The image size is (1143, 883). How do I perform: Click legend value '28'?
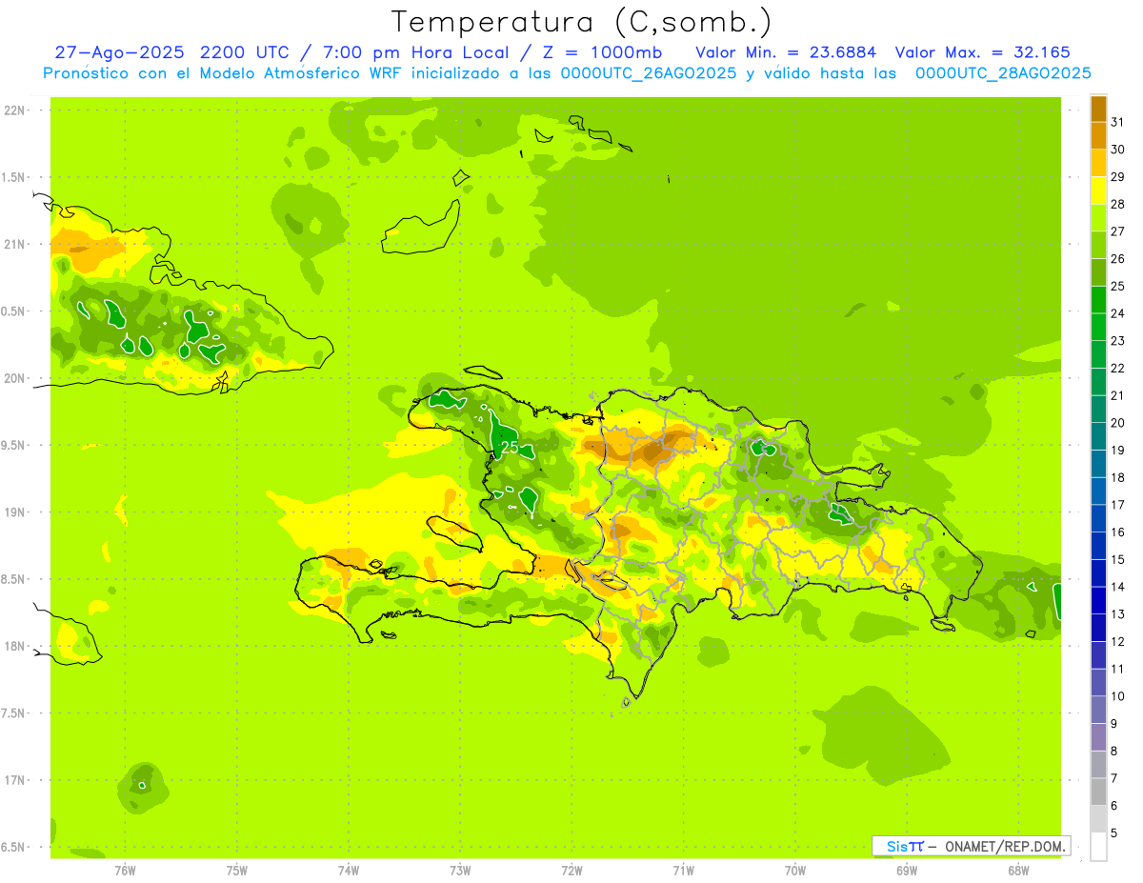click(1118, 204)
